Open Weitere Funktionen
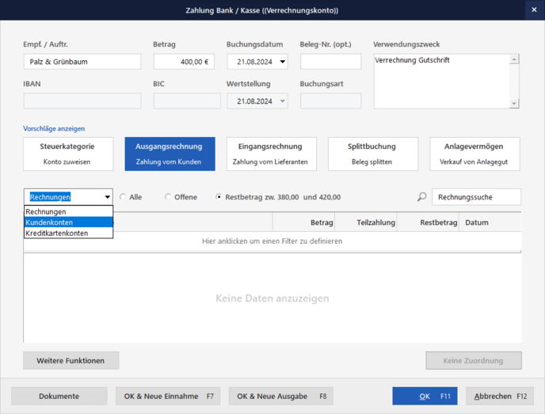Screen dimensions: 545x414 click(71, 360)
